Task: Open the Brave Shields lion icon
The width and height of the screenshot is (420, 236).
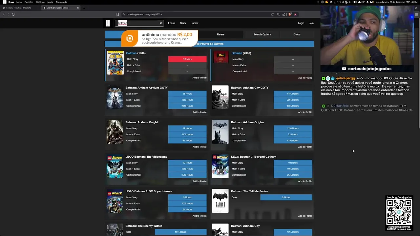Action: (290, 14)
